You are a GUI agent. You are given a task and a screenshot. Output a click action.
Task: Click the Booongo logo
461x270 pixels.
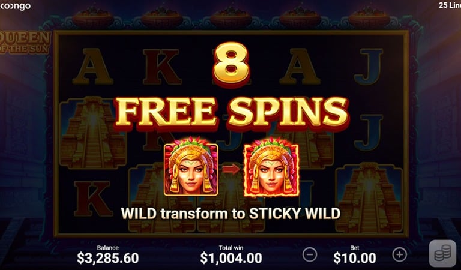click(15, 6)
